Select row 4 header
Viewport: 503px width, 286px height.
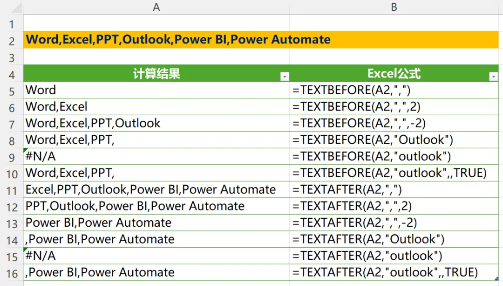pyautogui.click(x=12, y=75)
